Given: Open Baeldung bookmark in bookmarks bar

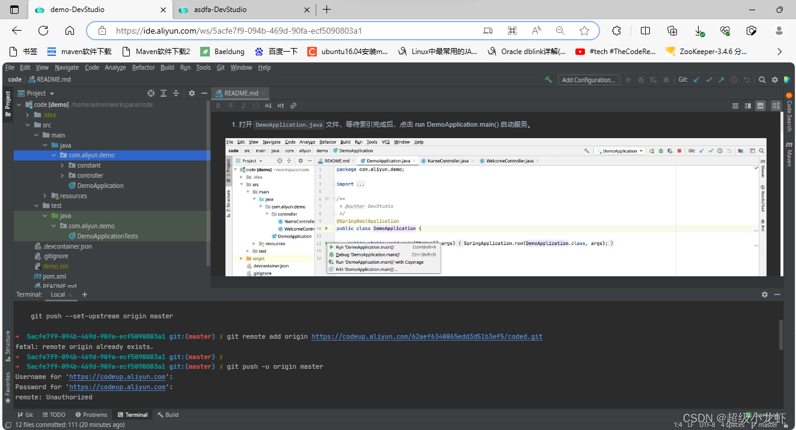Looking at the screenshot, I should click(x=222, y=51).
